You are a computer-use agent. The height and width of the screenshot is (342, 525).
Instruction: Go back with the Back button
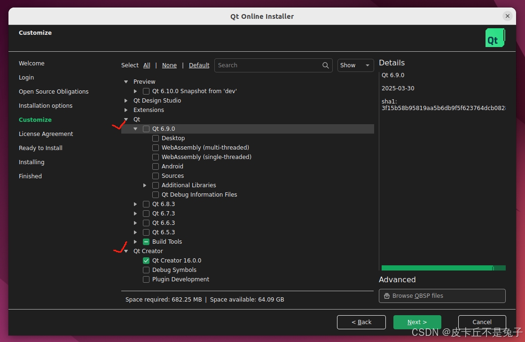pos(361,322)
